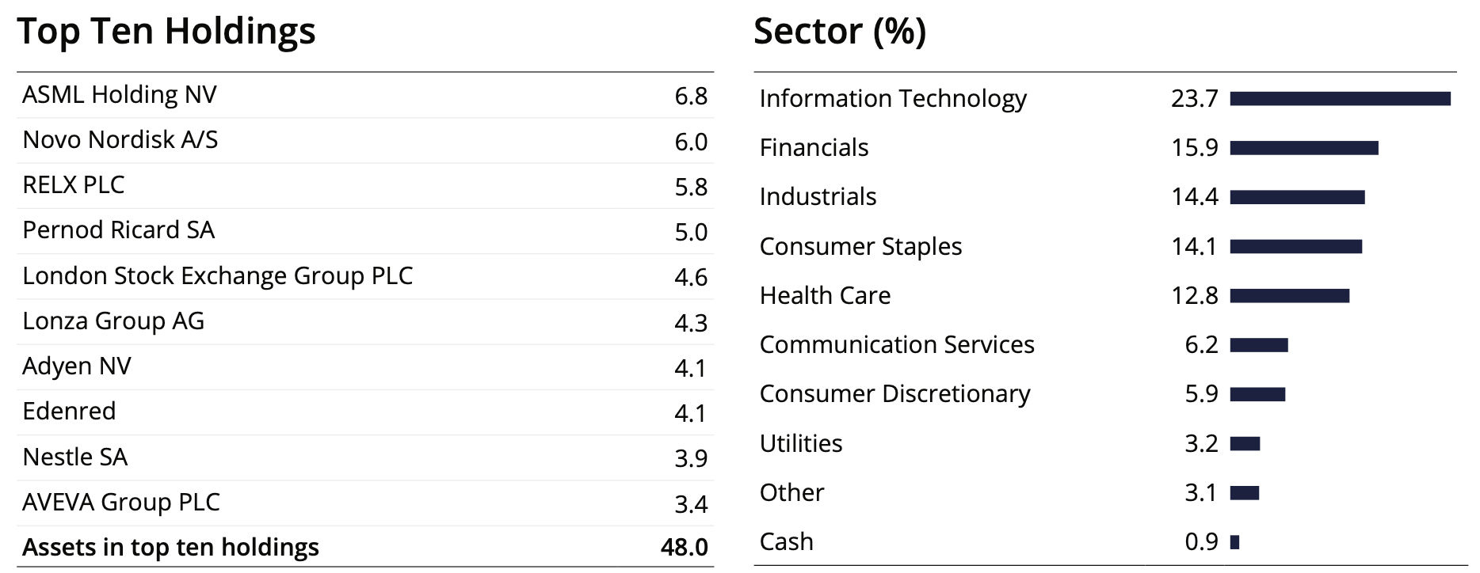Select the Industrials sector label
This screenshot has height=573, width=1480.
[818, 197]
